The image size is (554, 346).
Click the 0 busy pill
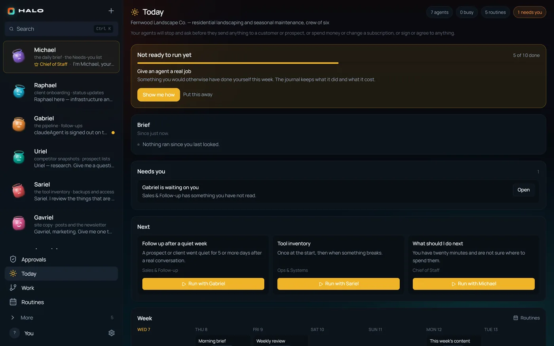(x=467, y=12)
